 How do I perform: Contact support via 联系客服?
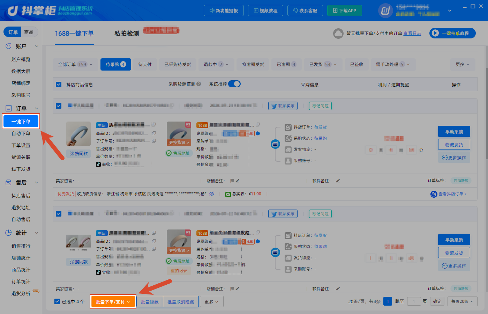coord(305,10)
